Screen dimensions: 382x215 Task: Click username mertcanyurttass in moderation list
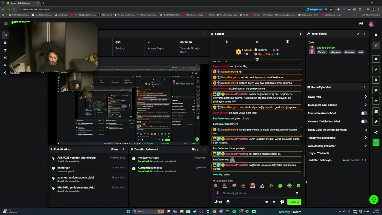[148, 158]
